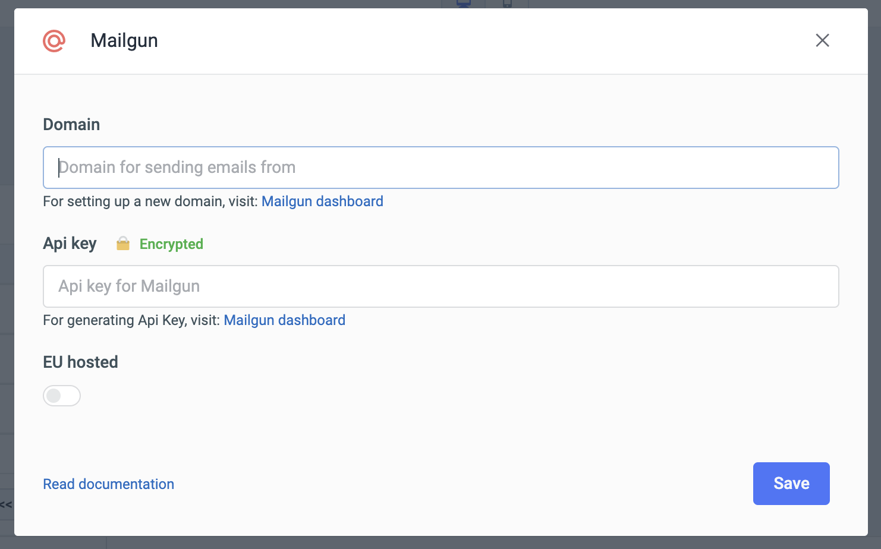Select the Domain field label
The image size is (881, 549).
[x=71, y=125]
